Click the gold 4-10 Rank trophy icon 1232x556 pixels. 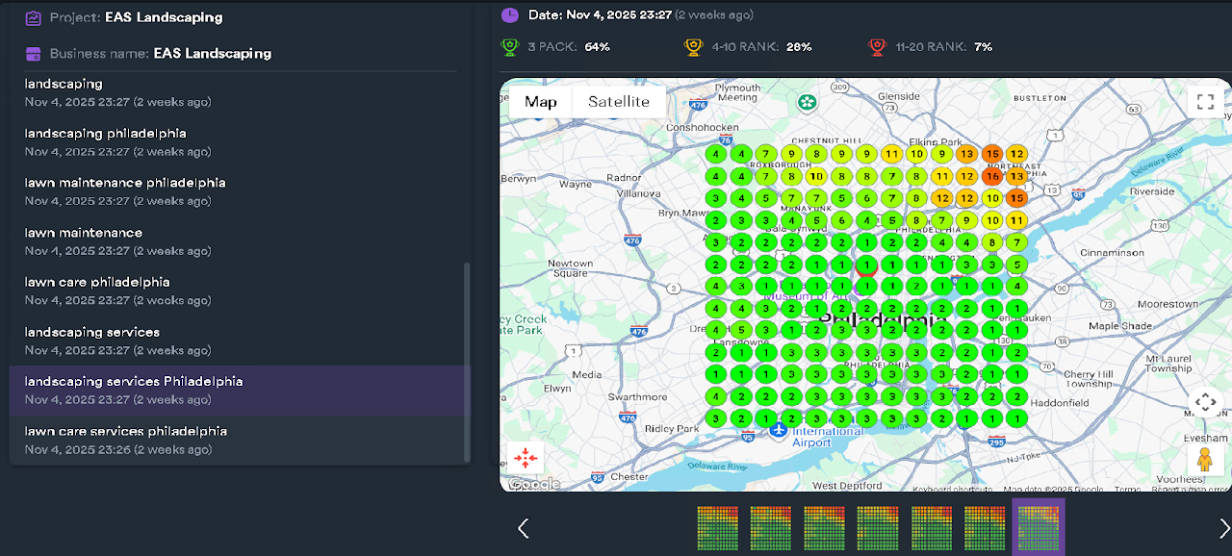click(x=692, y=46)
